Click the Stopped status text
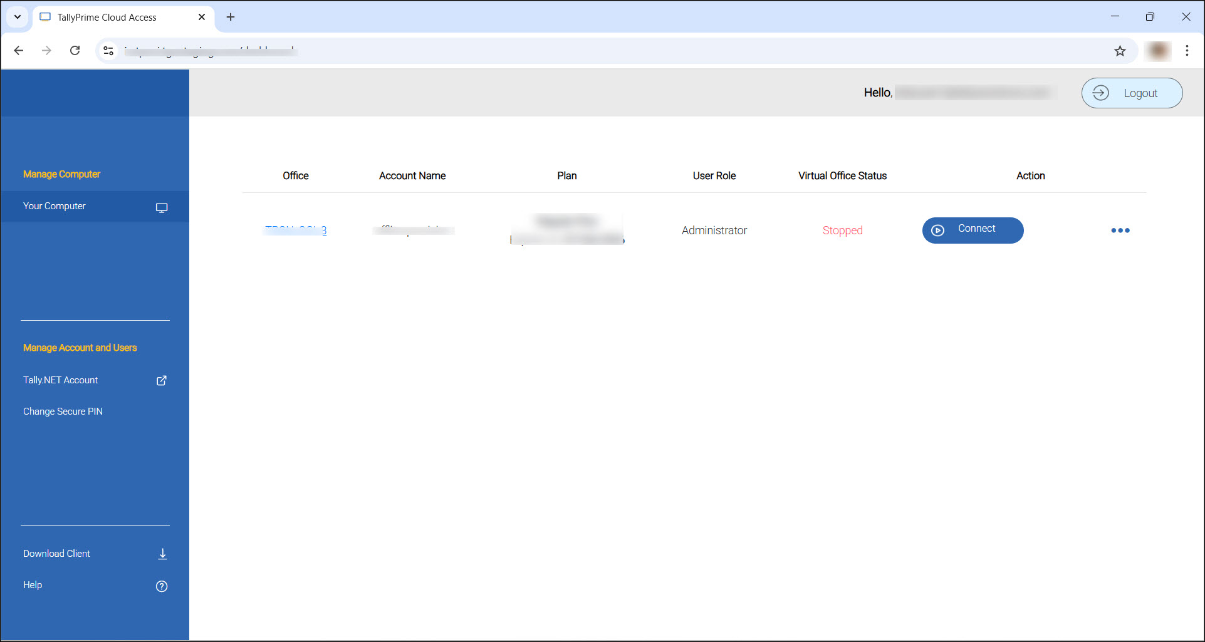Screen dimensions: 1205x642 (842, 230)
